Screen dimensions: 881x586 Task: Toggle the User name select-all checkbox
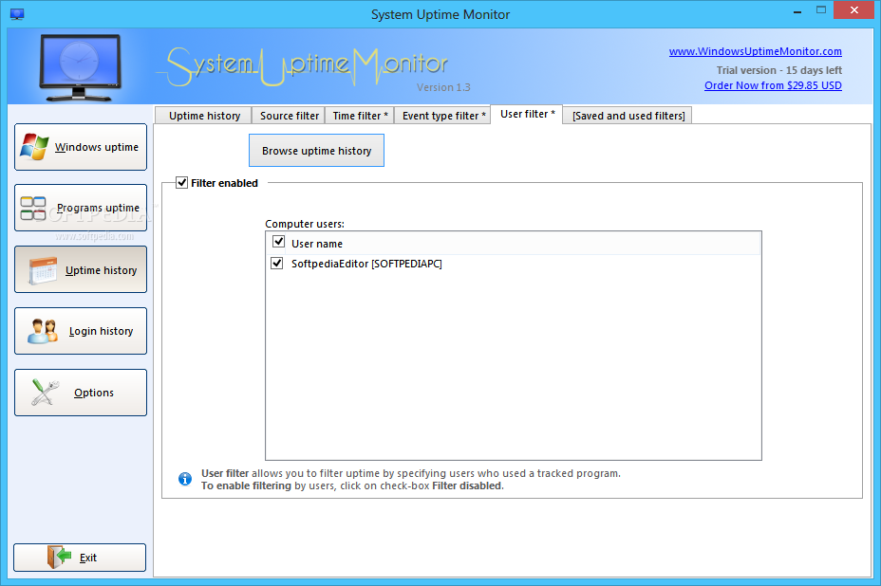pyautogui.click(x=278, y=242)
